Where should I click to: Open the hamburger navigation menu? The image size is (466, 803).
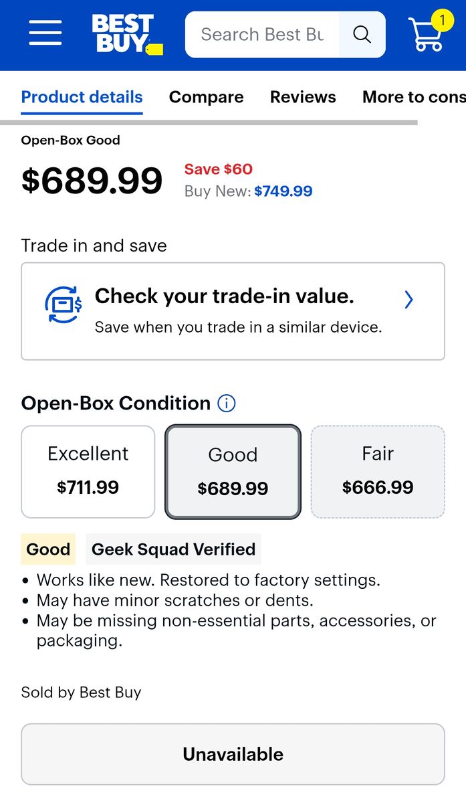point(45,33)
